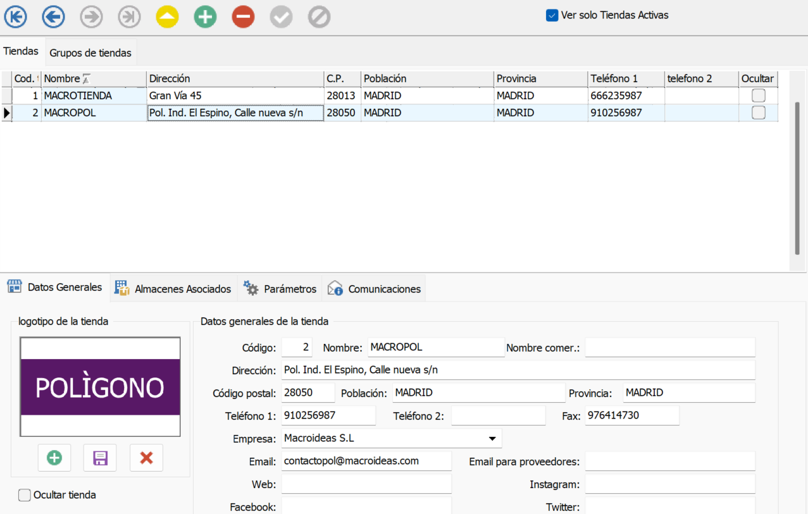Click the Nombre comer. input field
This screenshot has height=514, width=808.
[x=670, y=347]
